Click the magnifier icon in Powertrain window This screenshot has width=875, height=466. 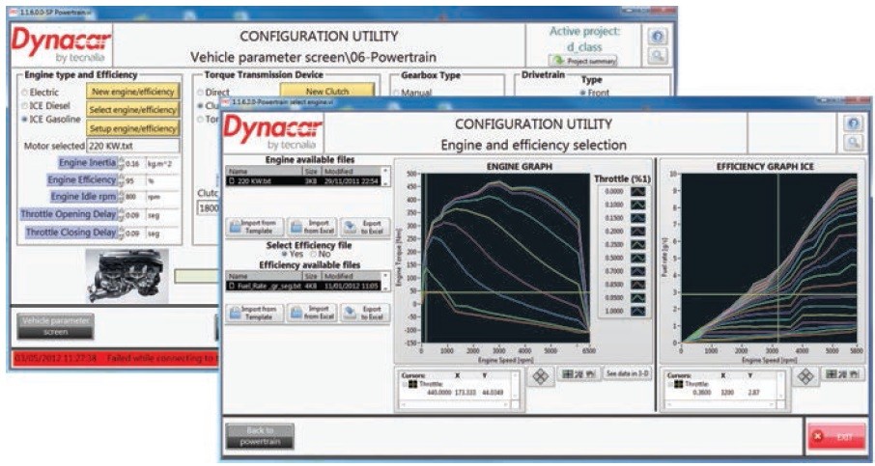pyautogui.click(x=658, y=56)
